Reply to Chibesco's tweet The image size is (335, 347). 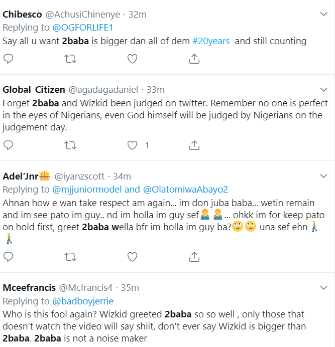point(8,59)
